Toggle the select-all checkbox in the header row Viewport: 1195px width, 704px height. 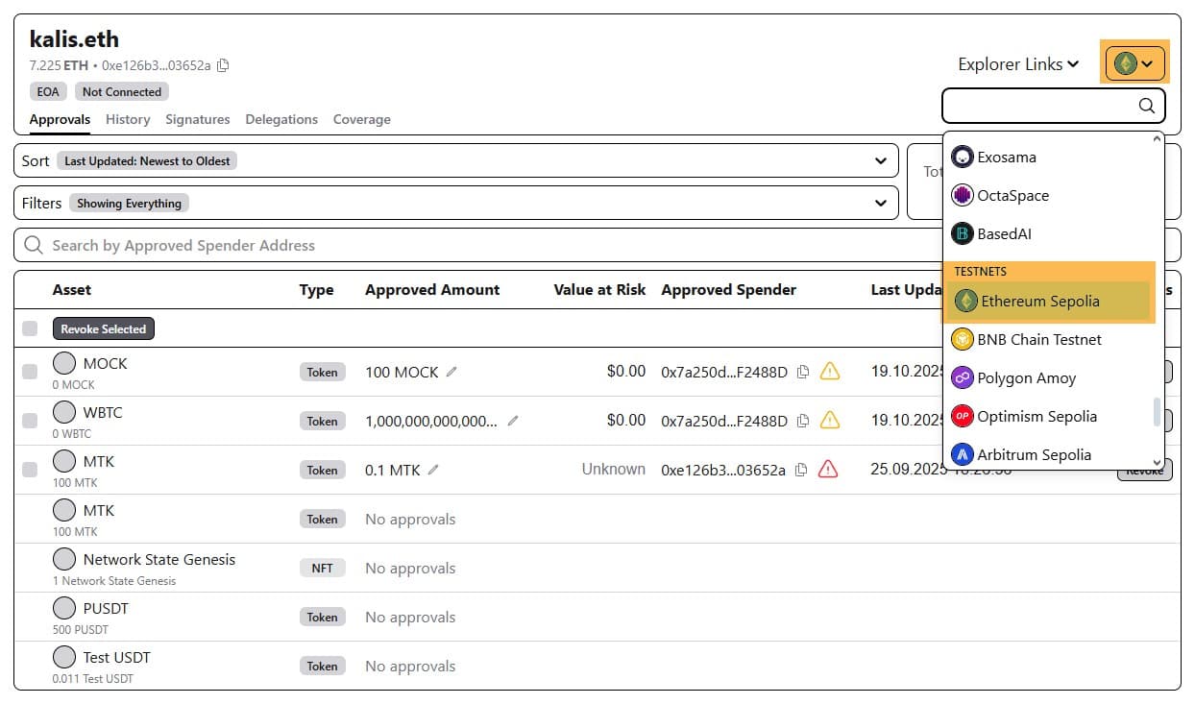pos(29,328)
